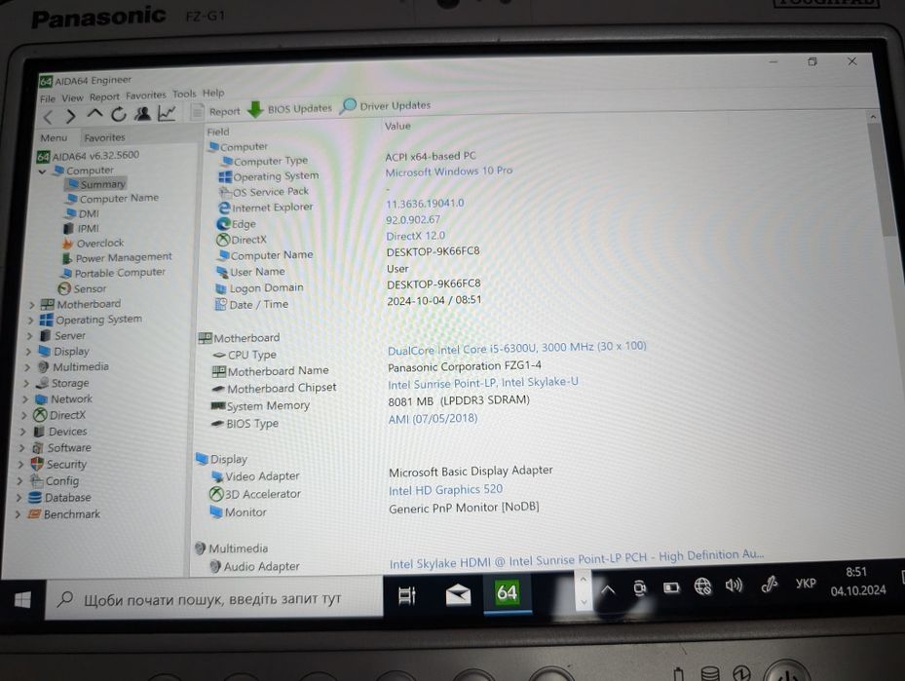
Task: Collapse the Computer tree node
Action: (x=42, y=171)
